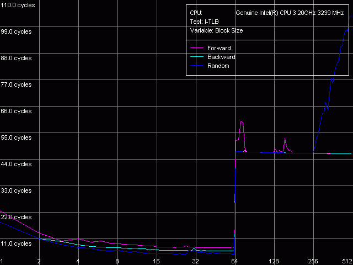Click the 128 mark on horizontal axis
The height and width of the screenshot is (265, 353).
[x=274, y=261]
